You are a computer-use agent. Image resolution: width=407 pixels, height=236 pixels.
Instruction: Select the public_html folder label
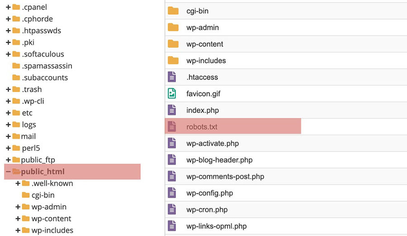coord(43,172)
